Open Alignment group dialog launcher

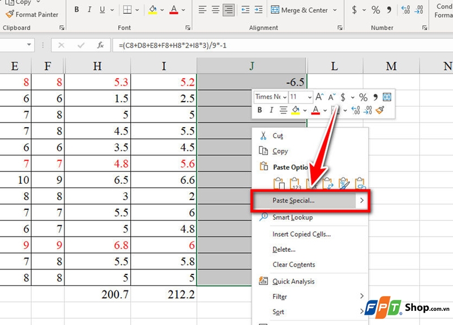click(340, 28)
